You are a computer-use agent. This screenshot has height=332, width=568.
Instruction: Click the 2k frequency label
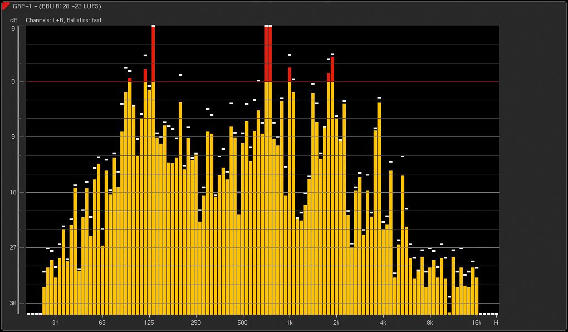coord(336,323)
